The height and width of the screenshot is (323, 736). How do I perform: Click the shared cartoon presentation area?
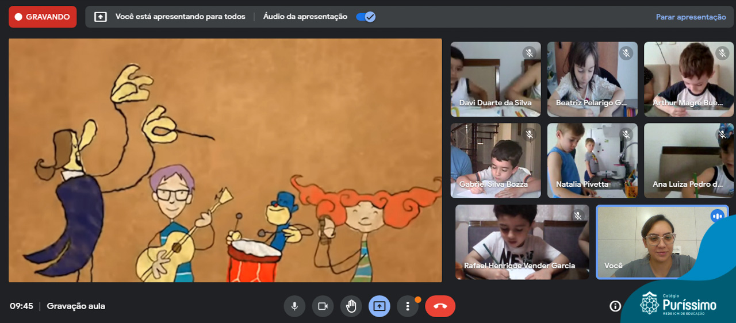[225, 160]
